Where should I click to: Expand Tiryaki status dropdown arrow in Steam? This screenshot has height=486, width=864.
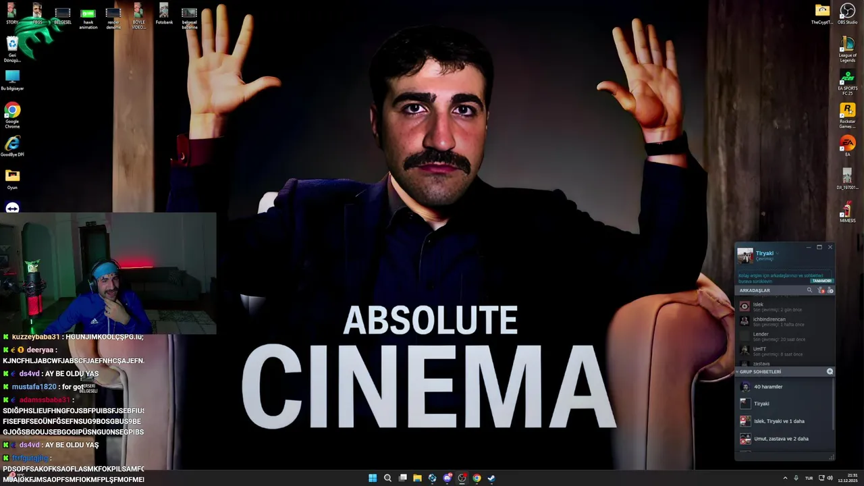(777, 253)
